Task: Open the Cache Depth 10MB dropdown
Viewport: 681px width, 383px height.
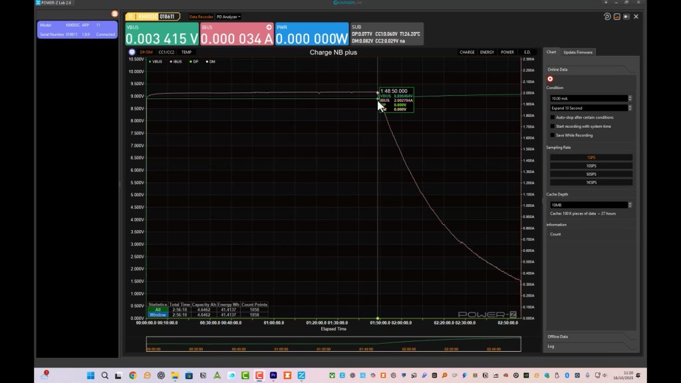Action: coord(591,205)
